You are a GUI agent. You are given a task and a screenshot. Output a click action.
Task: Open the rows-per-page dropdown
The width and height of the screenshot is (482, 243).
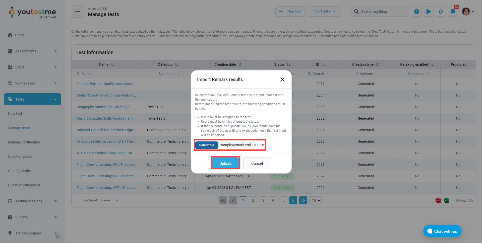pyautogui.click(x=315, y=200)
